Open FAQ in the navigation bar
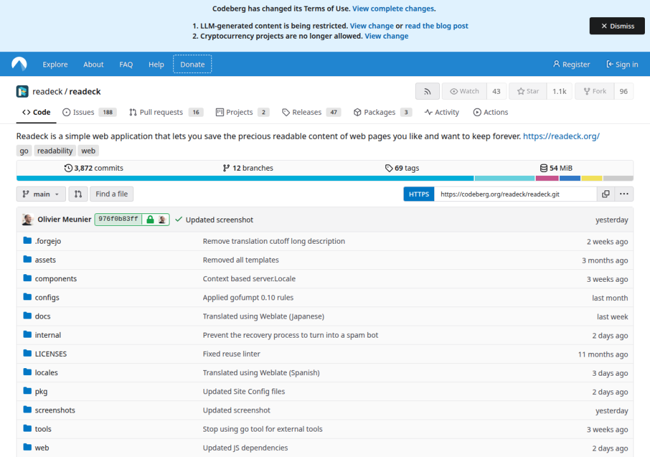 [126, 64]
